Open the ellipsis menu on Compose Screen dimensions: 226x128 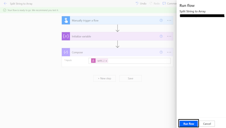tap(169, 52)
